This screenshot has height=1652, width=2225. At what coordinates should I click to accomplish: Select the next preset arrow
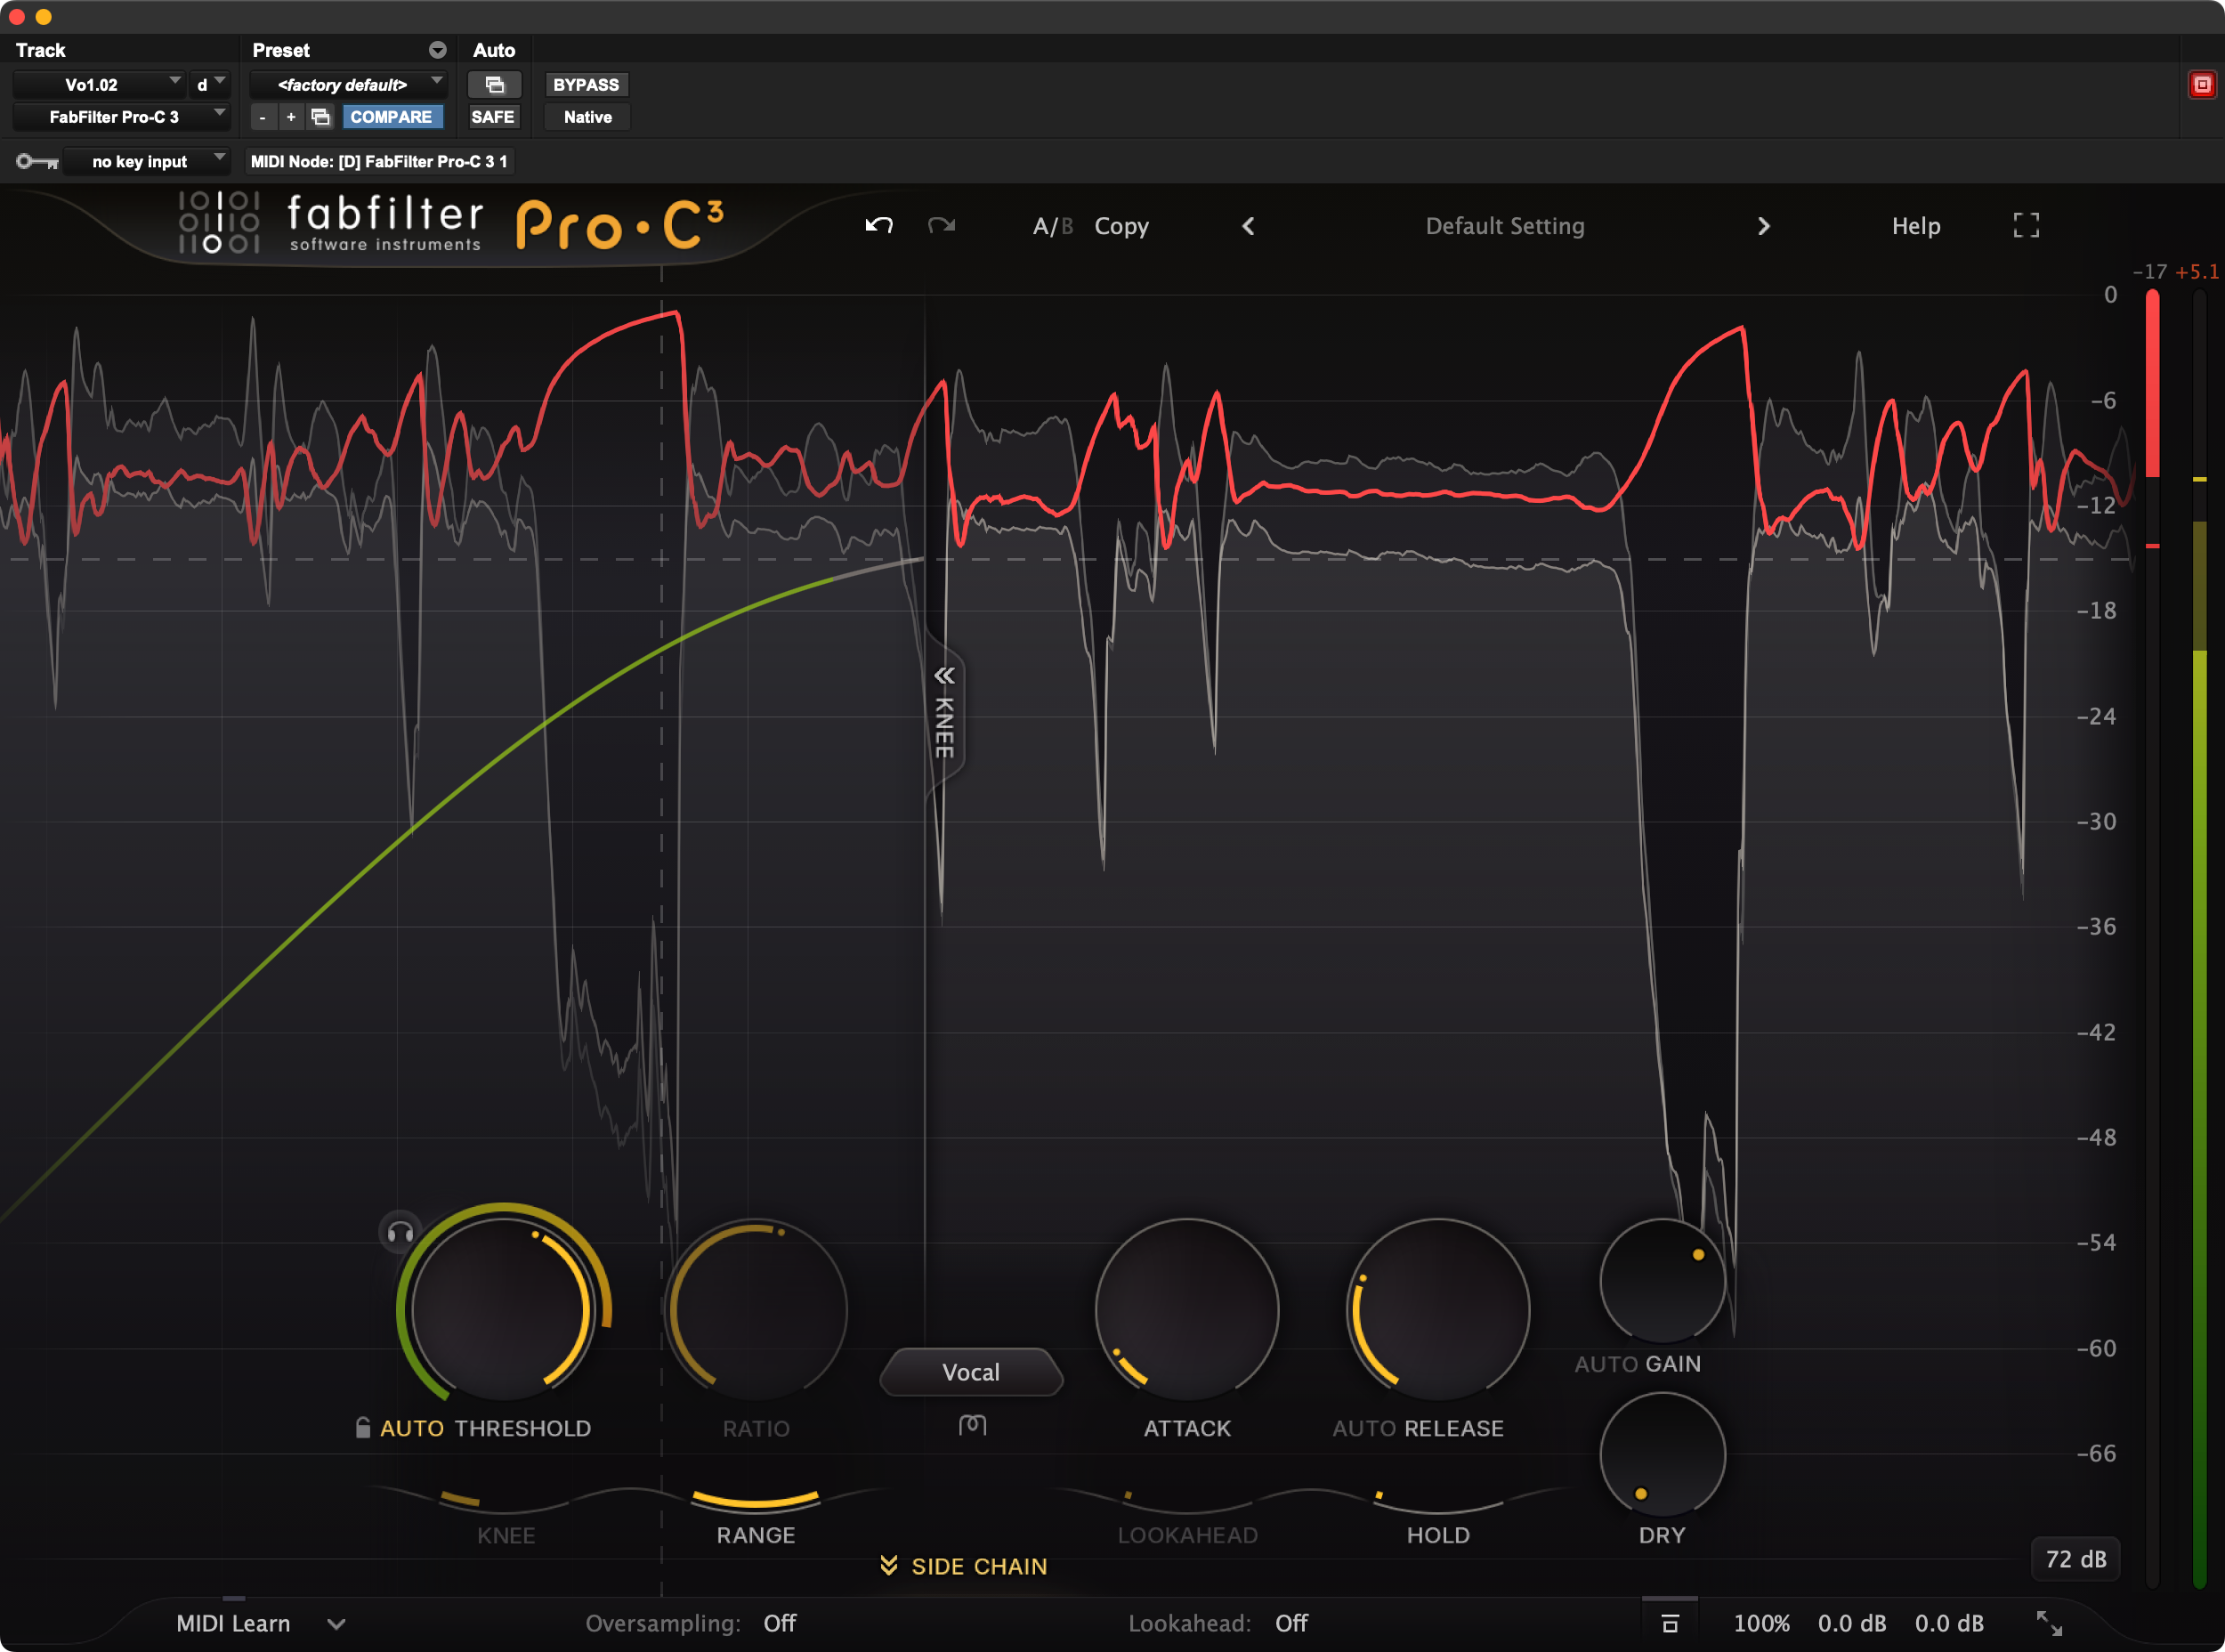1763,226
